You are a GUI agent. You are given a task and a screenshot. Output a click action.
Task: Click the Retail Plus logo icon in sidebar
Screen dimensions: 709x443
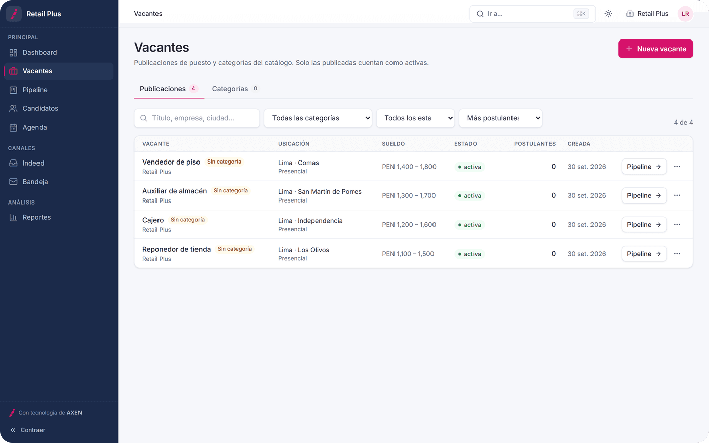14,14
